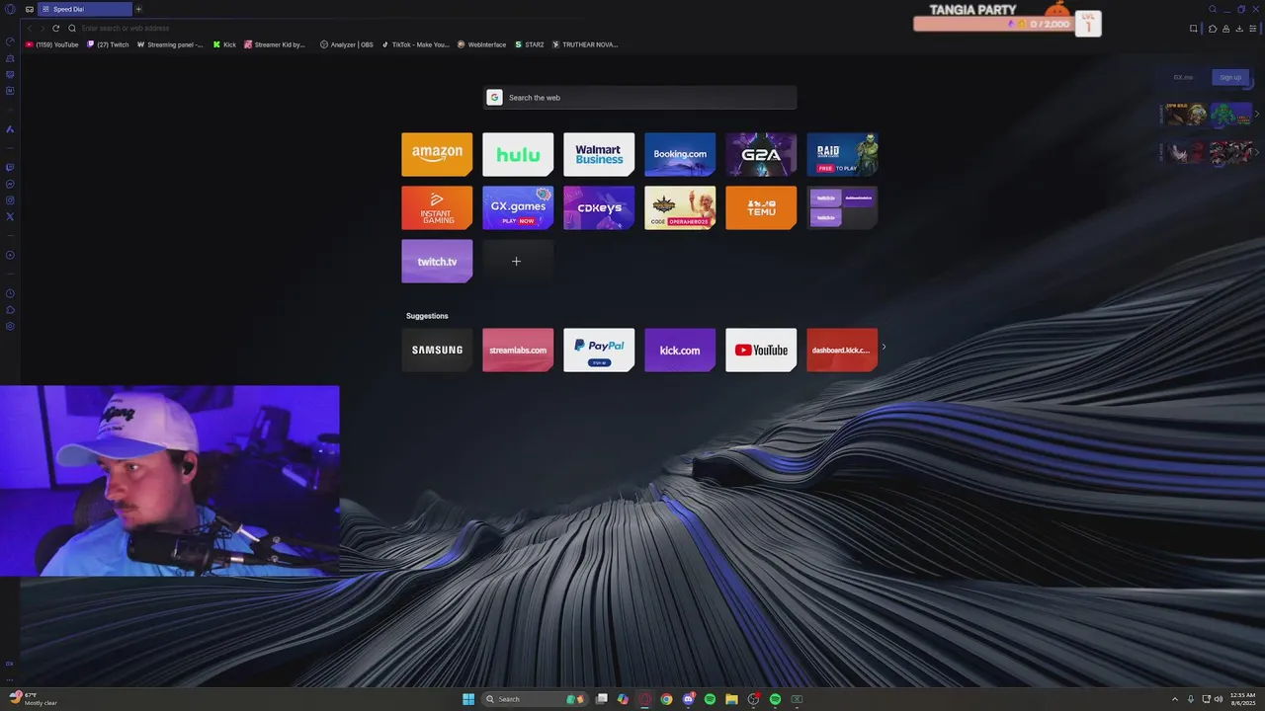Open the GX.games tile

(518, 207)
